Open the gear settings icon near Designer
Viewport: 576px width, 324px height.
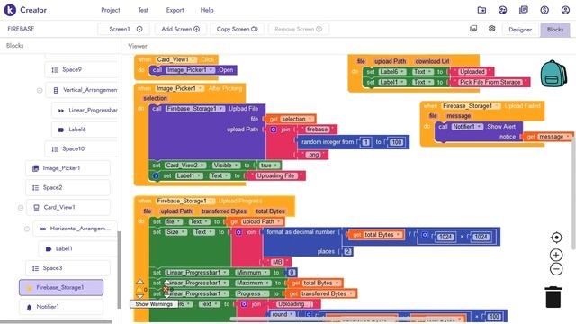492,28
